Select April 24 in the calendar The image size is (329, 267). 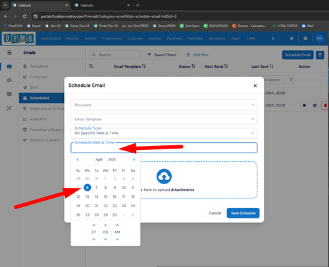[124, 206]
